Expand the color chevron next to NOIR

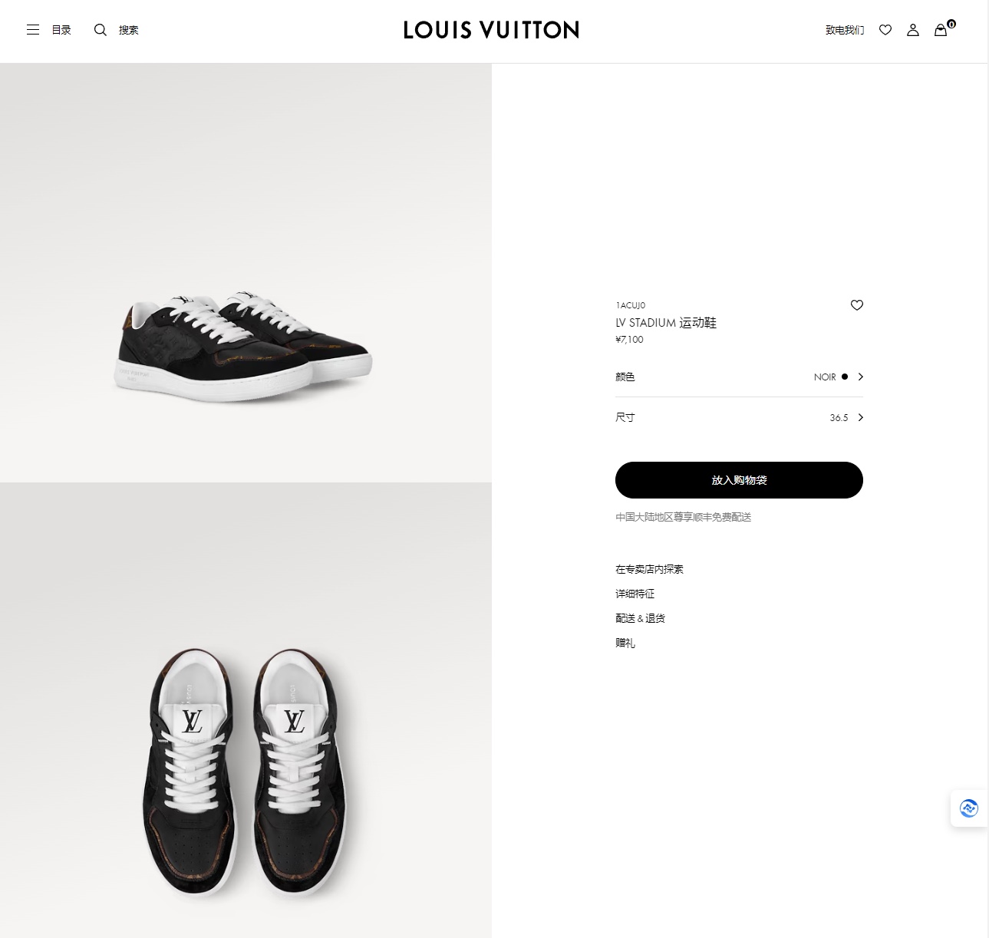tap(861, 377)
